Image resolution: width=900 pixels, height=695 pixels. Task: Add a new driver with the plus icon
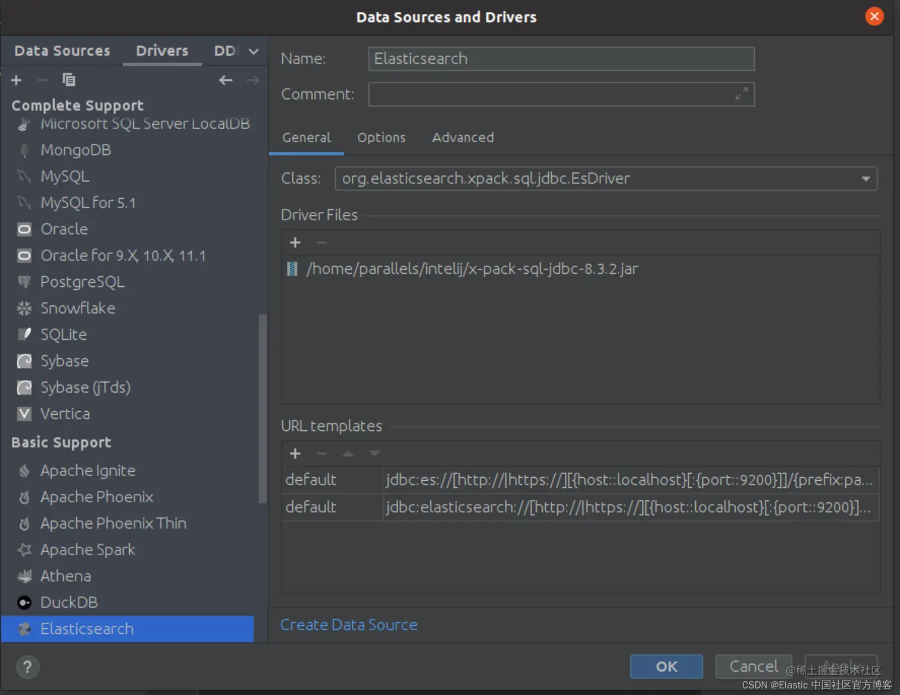point(16,80)
